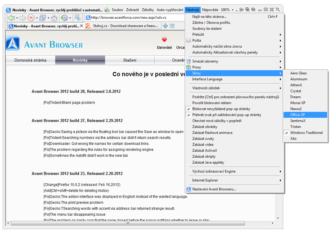331x235 pixels.
Task: Click the close-all-tabs stacked windows icon
Action: pos(247,10)
